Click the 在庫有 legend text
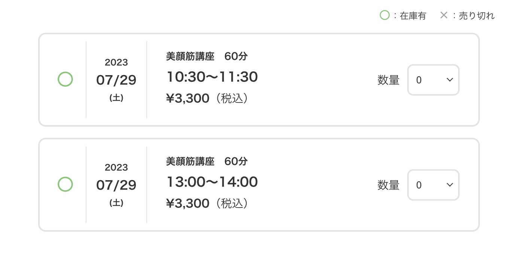This screenshot has height=255, width=518. (x=413, y=16)
